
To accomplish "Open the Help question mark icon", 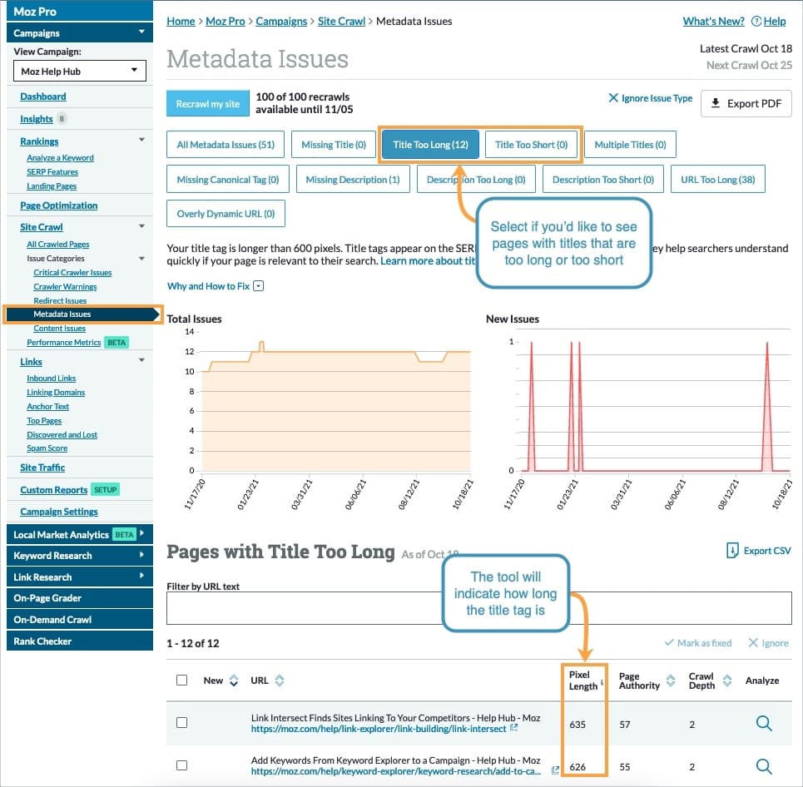I will (756, 22).
